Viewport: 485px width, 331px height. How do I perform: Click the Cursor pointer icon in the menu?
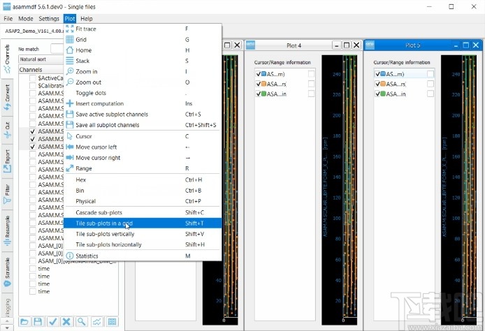(70, 136)
